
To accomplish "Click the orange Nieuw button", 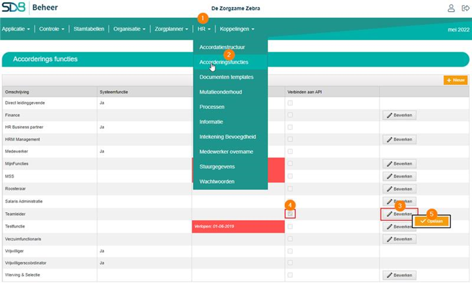I will (456, 80).
